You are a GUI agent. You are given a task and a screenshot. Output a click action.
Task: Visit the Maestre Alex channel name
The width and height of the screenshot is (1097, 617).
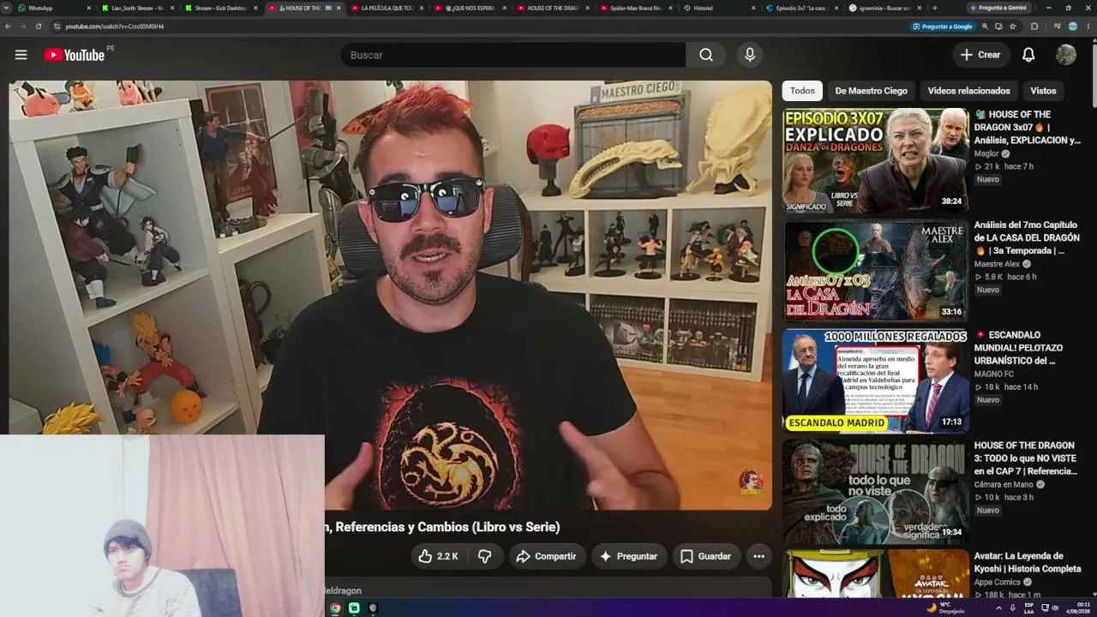coord(997,264)
